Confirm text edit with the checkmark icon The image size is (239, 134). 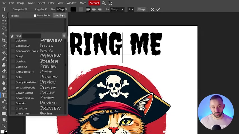point(158,9)
